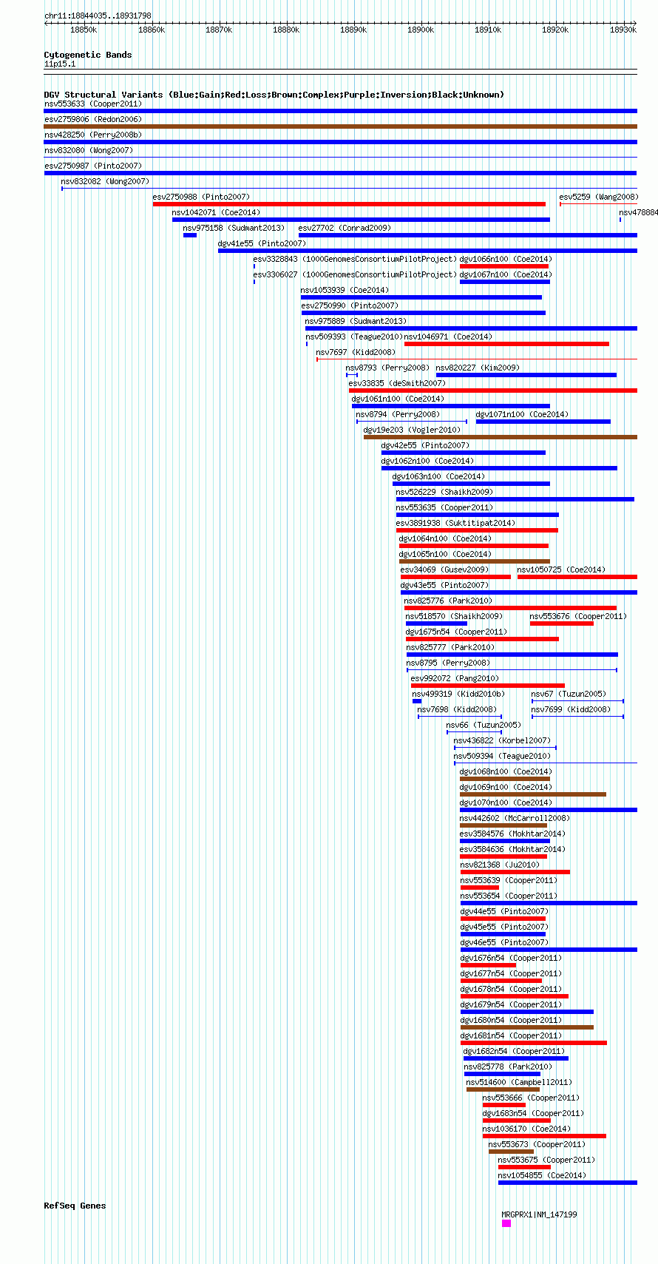Click the MRGPRX1 gene magenta box
Screen dimensions: 658x1264
506,1223
